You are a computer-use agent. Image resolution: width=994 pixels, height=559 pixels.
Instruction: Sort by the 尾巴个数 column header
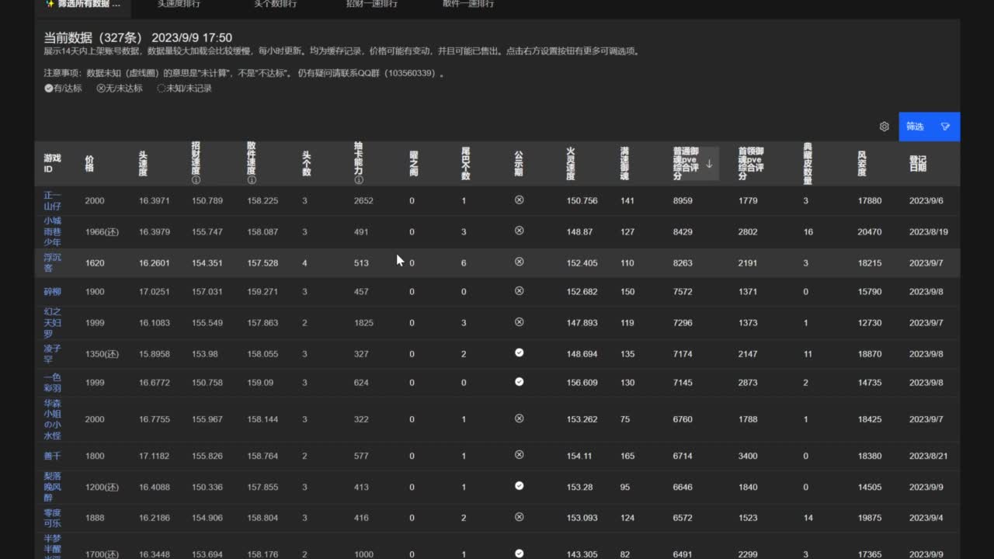point(466,164)
